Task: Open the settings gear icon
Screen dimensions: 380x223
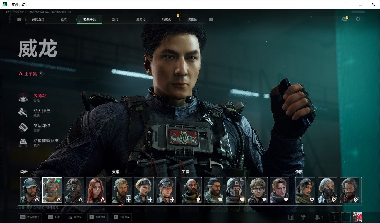Action: (x=358, y=19)
